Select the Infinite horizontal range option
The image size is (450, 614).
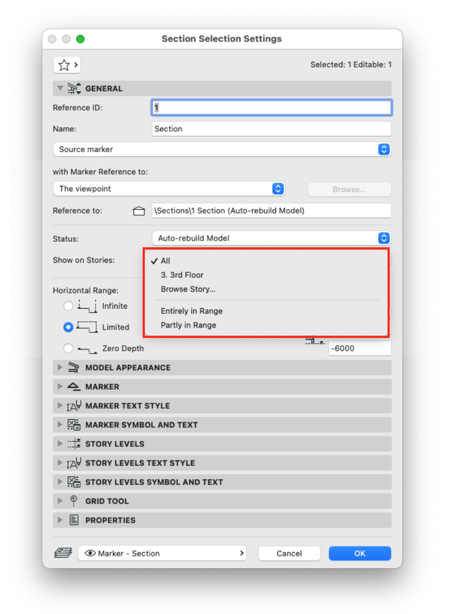click(68, 306)
